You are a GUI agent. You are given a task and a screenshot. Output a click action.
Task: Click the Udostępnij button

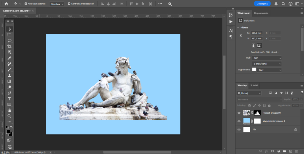click(262, 4)
